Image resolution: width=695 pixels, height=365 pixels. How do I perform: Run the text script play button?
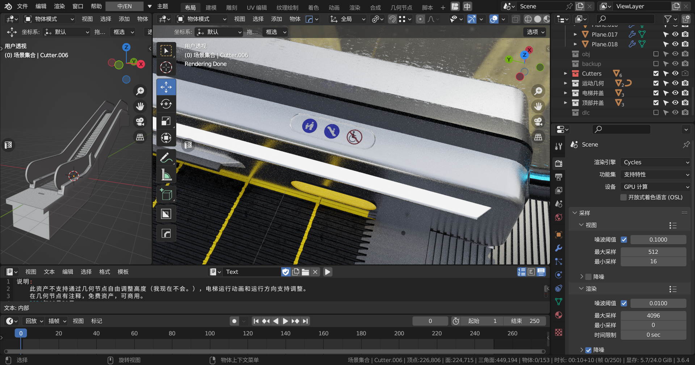pyautogui.click(x=328, y=272)
